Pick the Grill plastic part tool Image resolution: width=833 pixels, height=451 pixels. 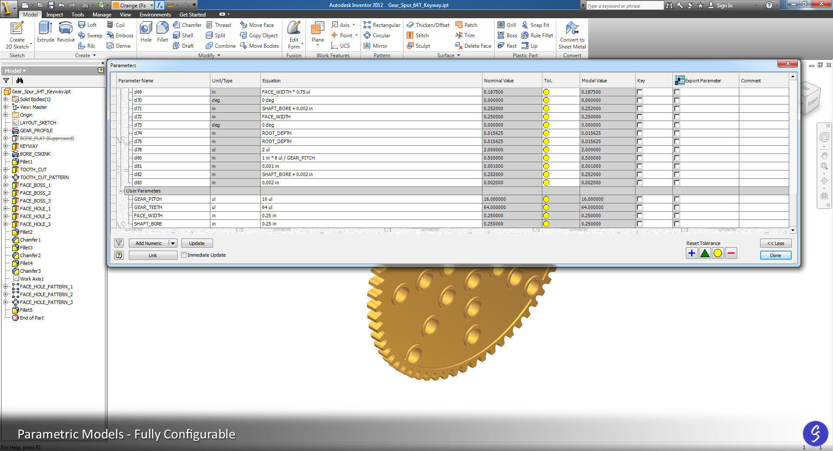[x=507, y=25]
